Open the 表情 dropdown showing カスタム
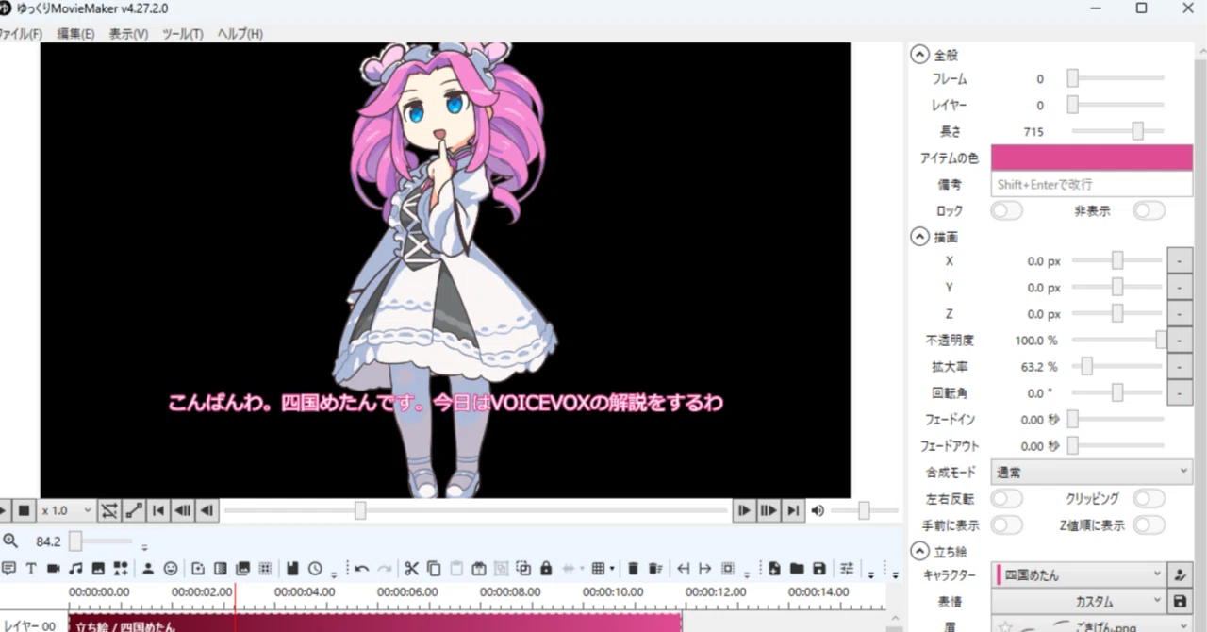This screenshot has width=1207, height=632. click(x=1079, y=601)
